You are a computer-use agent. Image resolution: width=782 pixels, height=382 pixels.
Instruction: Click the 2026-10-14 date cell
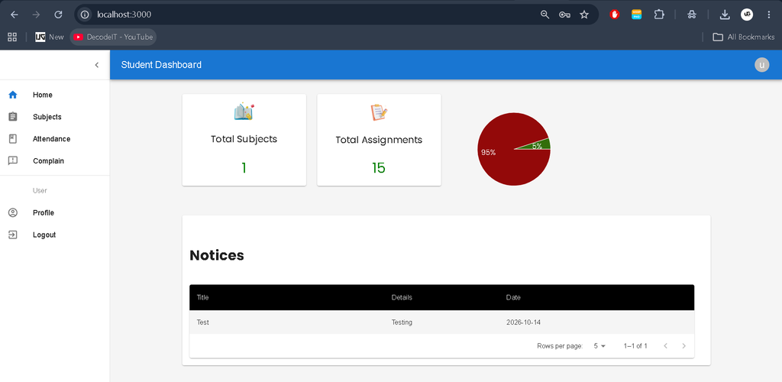click(523, 322)
